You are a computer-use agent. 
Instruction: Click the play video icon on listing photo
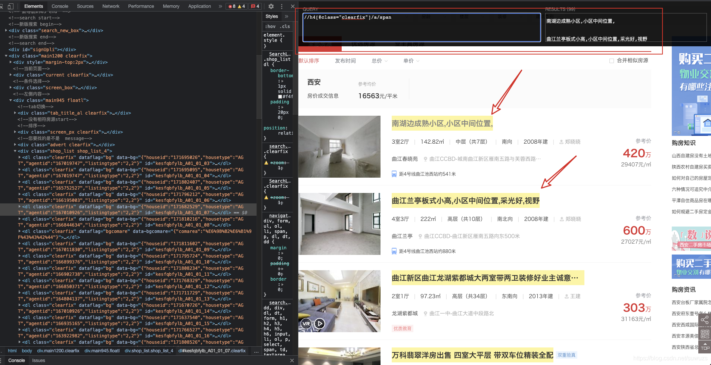pos(319,324)
